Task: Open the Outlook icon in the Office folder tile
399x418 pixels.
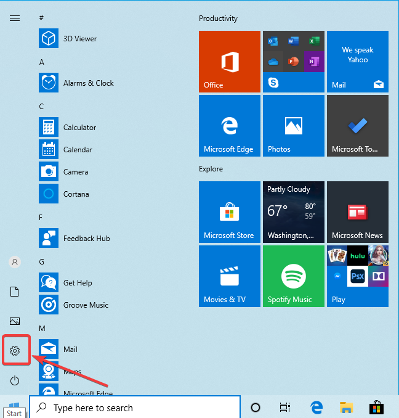Action: click(x=273, y=41)
